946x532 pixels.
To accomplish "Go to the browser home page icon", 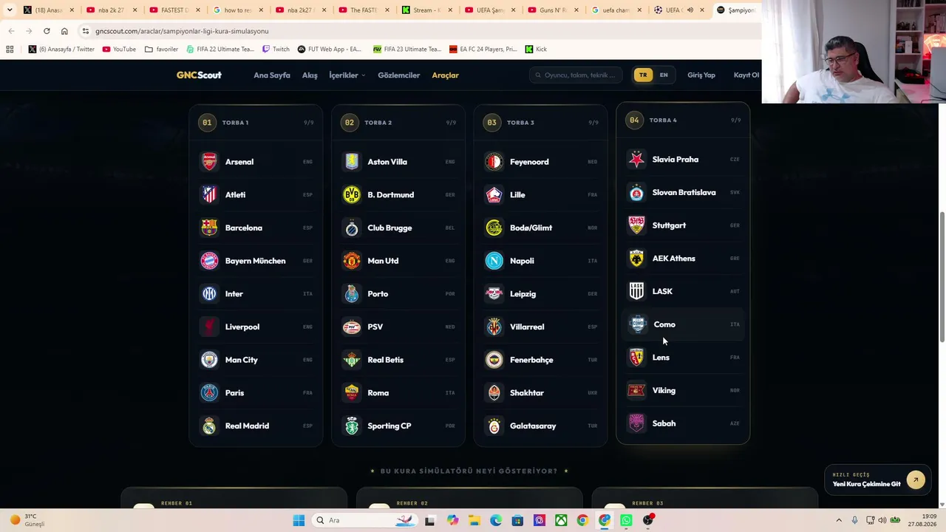I will 64,31.
